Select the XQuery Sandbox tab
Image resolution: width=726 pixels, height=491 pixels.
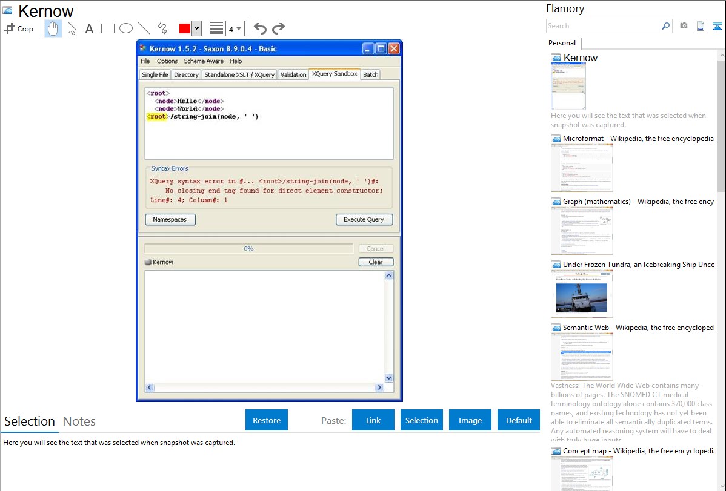335,74
